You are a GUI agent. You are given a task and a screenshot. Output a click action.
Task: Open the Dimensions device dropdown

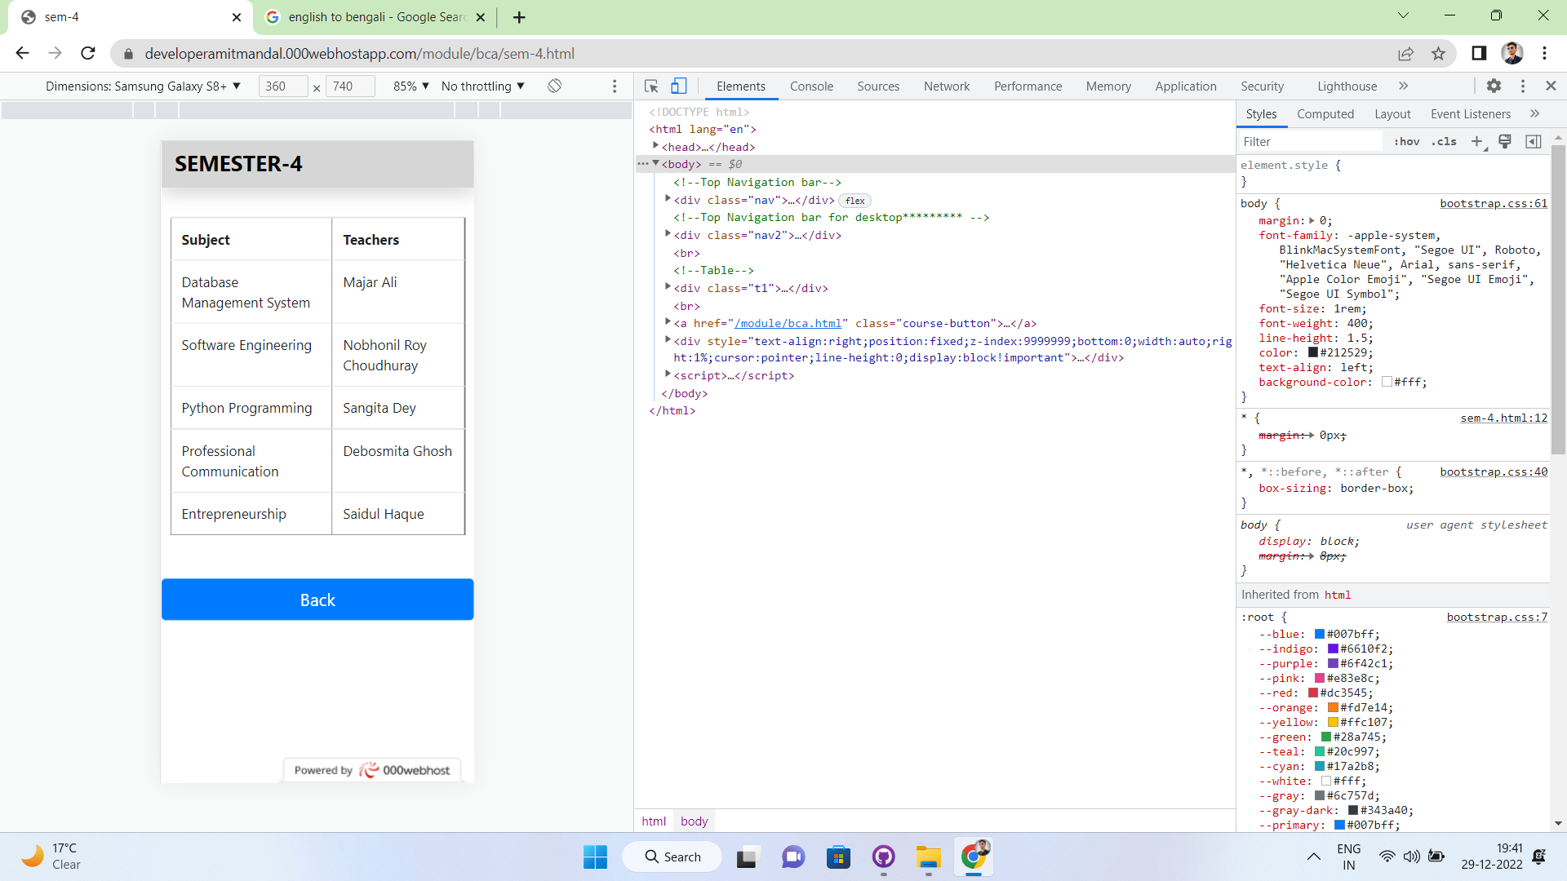[x=143, y=86]
